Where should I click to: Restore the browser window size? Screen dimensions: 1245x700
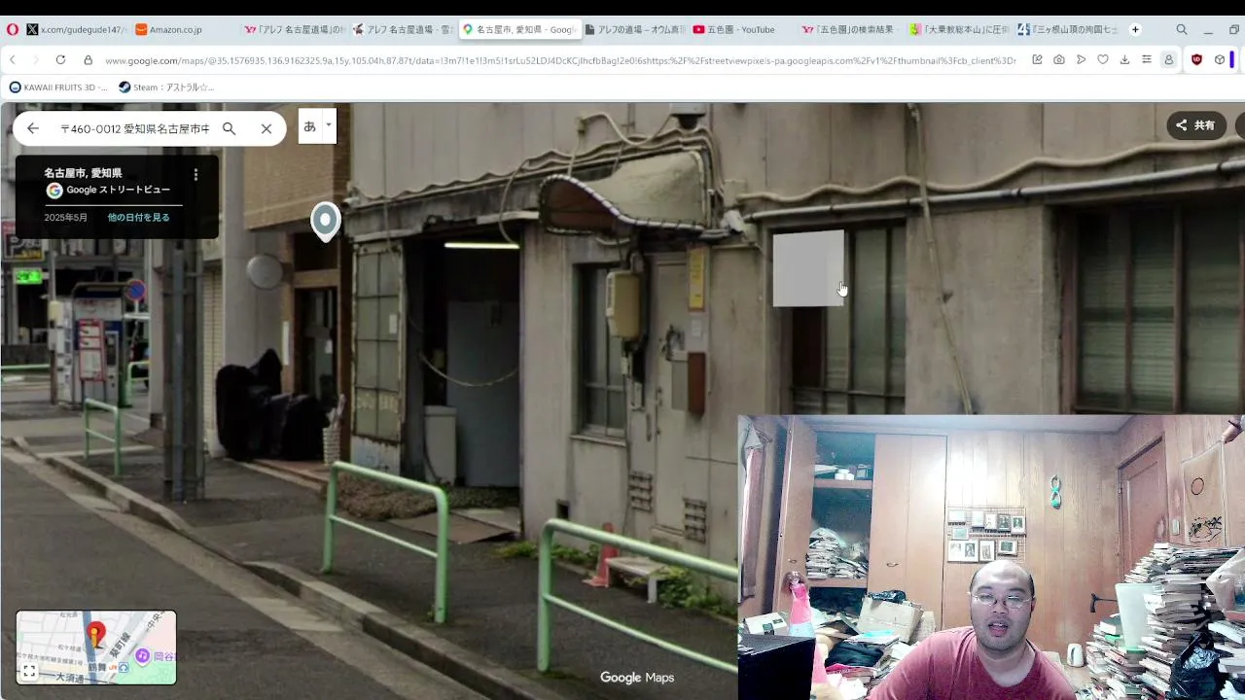pos(1234,29)
